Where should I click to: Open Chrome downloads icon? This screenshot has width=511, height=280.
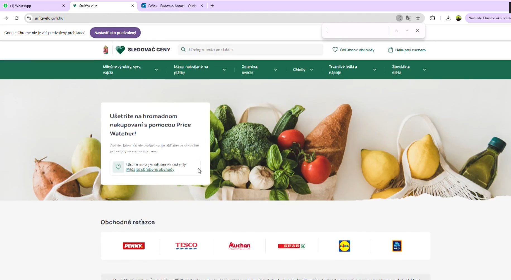tap(448, 18)
